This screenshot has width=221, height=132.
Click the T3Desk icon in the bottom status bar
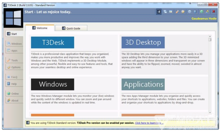[x=28, y=123]
